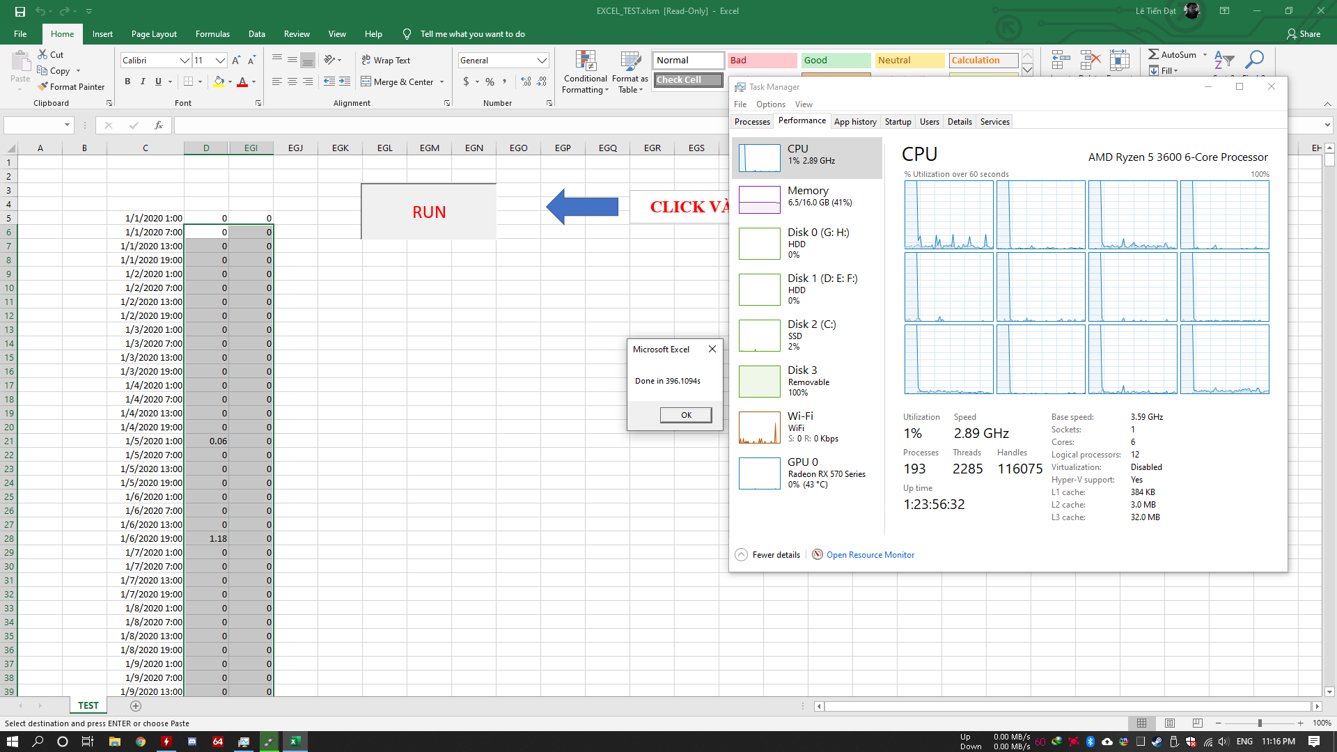Add a new sheet with plus icon
The image size is (1337, 752).
pos(136,706)
